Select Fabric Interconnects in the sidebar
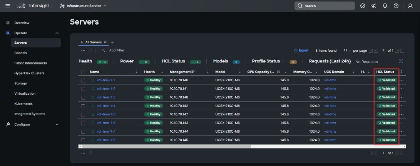 (30, 63)
